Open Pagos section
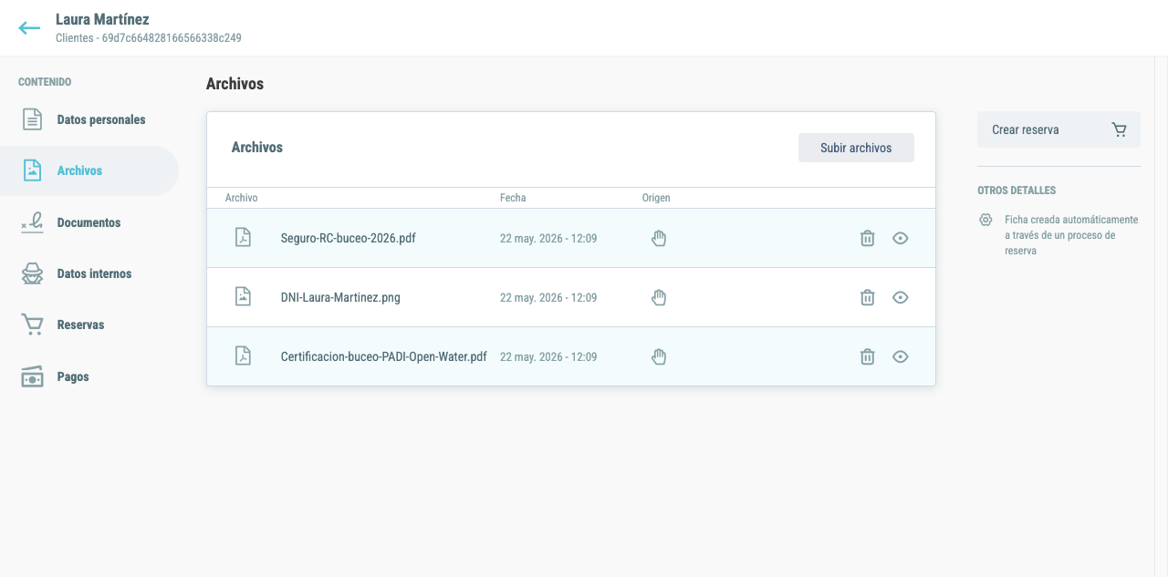Screen dimensions: 1168x577 click(x=89, y=376)
